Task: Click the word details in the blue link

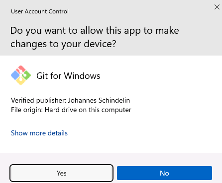Action: click(x=58, y=133)
